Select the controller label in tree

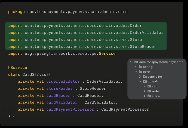click(155, 77)
